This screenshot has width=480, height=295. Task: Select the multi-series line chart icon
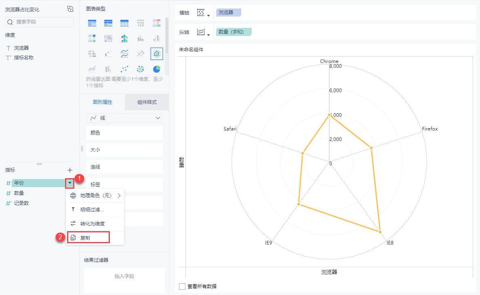tap(124, 53)
